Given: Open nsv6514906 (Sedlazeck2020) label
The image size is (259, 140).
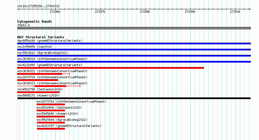Looking at the screenshot, I should pyautogui.click(x=59, y=108).
